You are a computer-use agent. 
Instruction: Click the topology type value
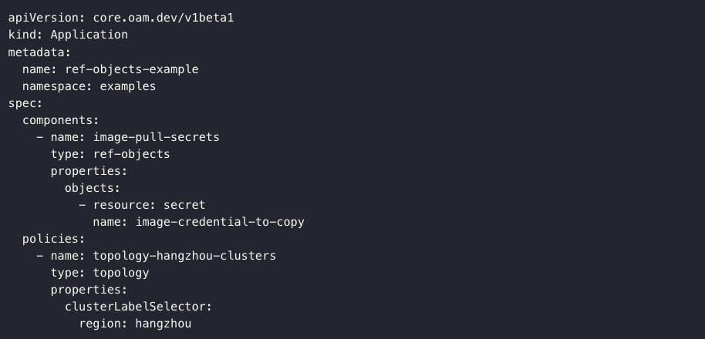click(121, 273)
